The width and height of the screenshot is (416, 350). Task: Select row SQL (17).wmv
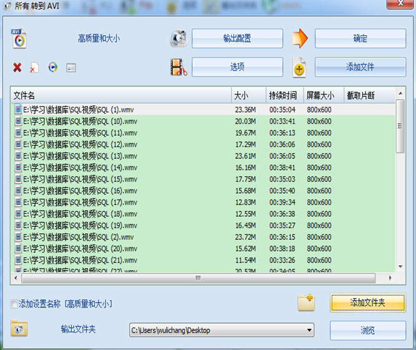coord(203,202)
